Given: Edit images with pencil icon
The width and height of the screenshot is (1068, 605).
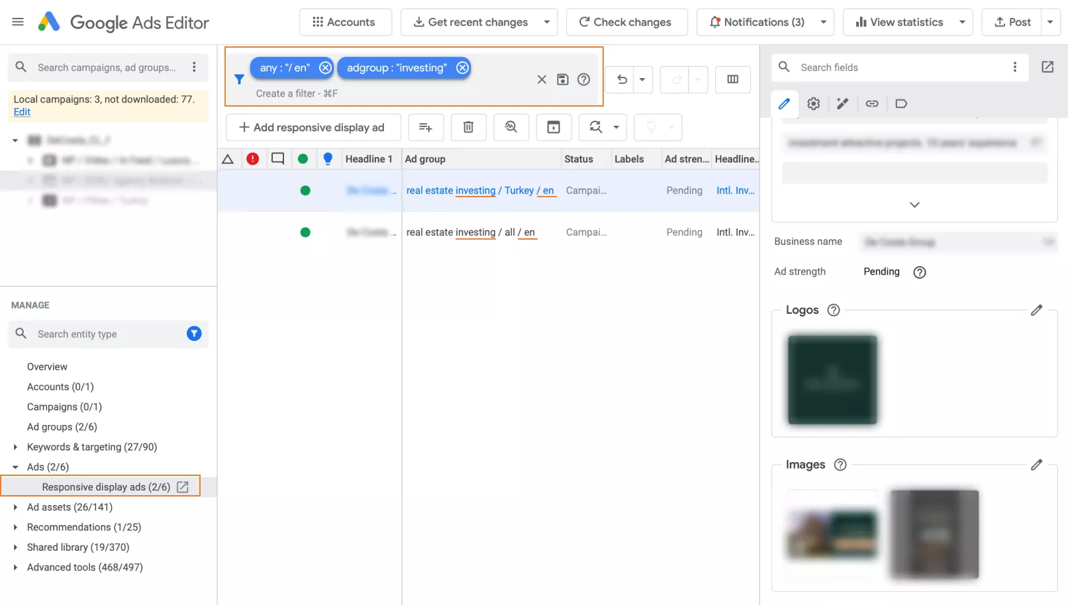Looking at the screenshot, I should coord(1036,465).
